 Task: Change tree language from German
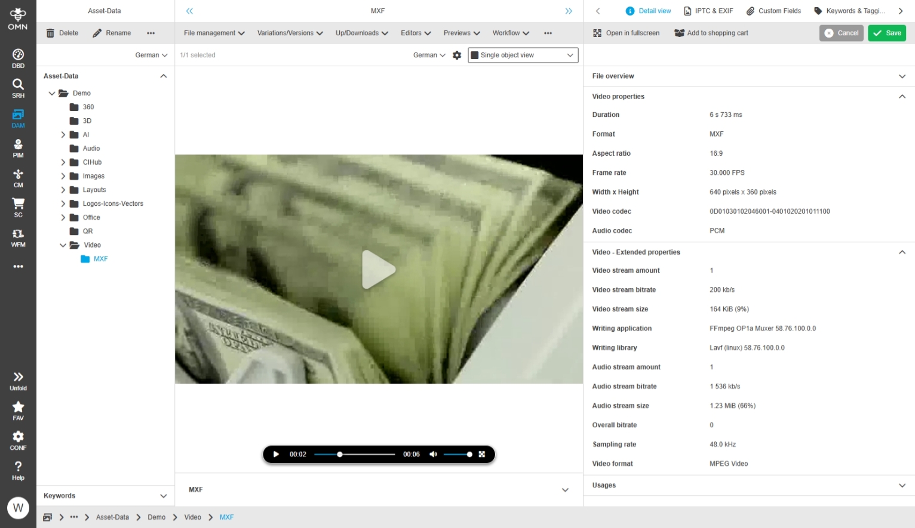click(x=151, y=55)
